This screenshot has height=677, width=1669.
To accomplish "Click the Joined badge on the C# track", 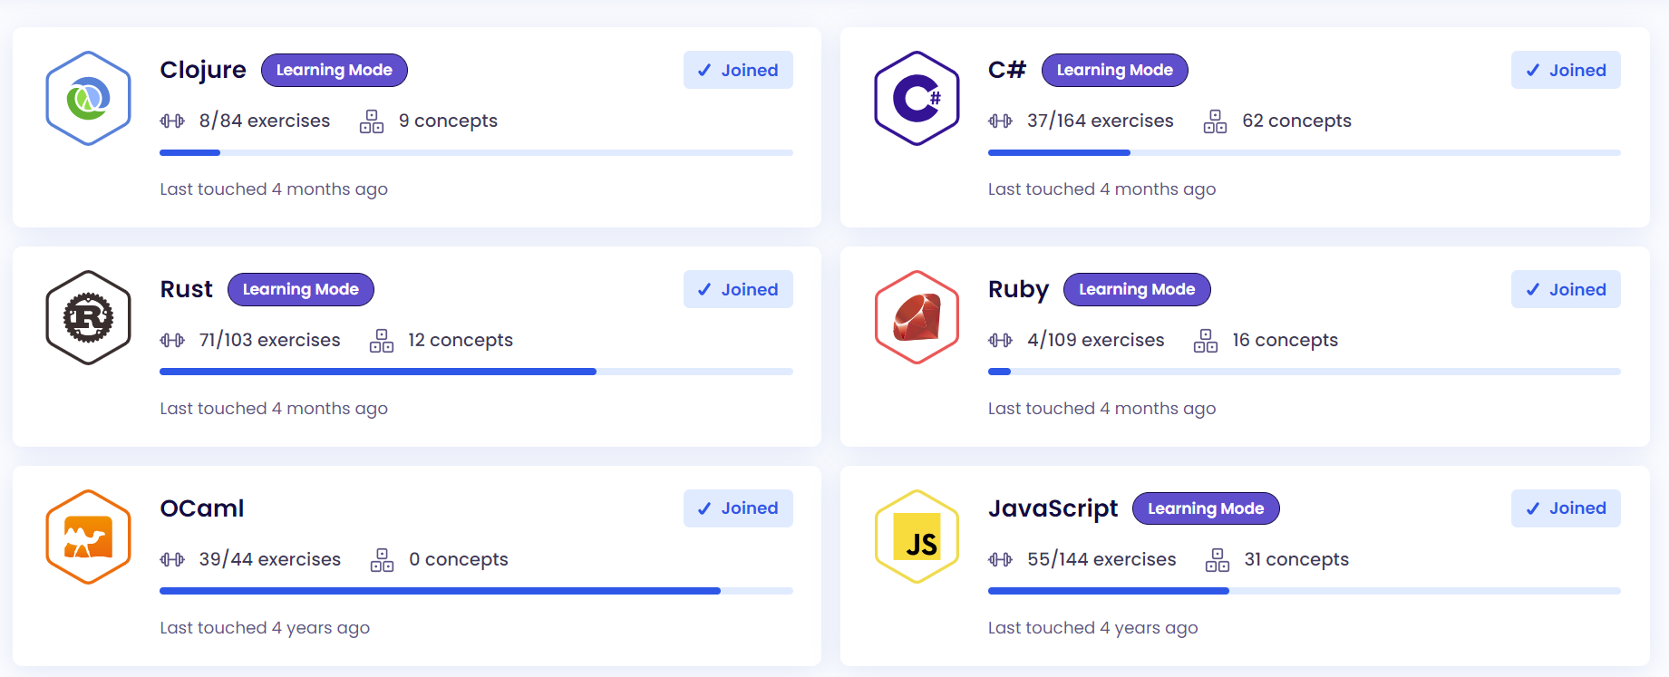I will click(1566, 70).
